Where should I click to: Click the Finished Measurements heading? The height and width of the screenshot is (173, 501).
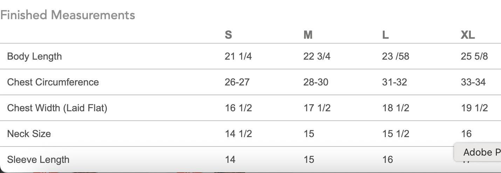click(x=68, y=15)
